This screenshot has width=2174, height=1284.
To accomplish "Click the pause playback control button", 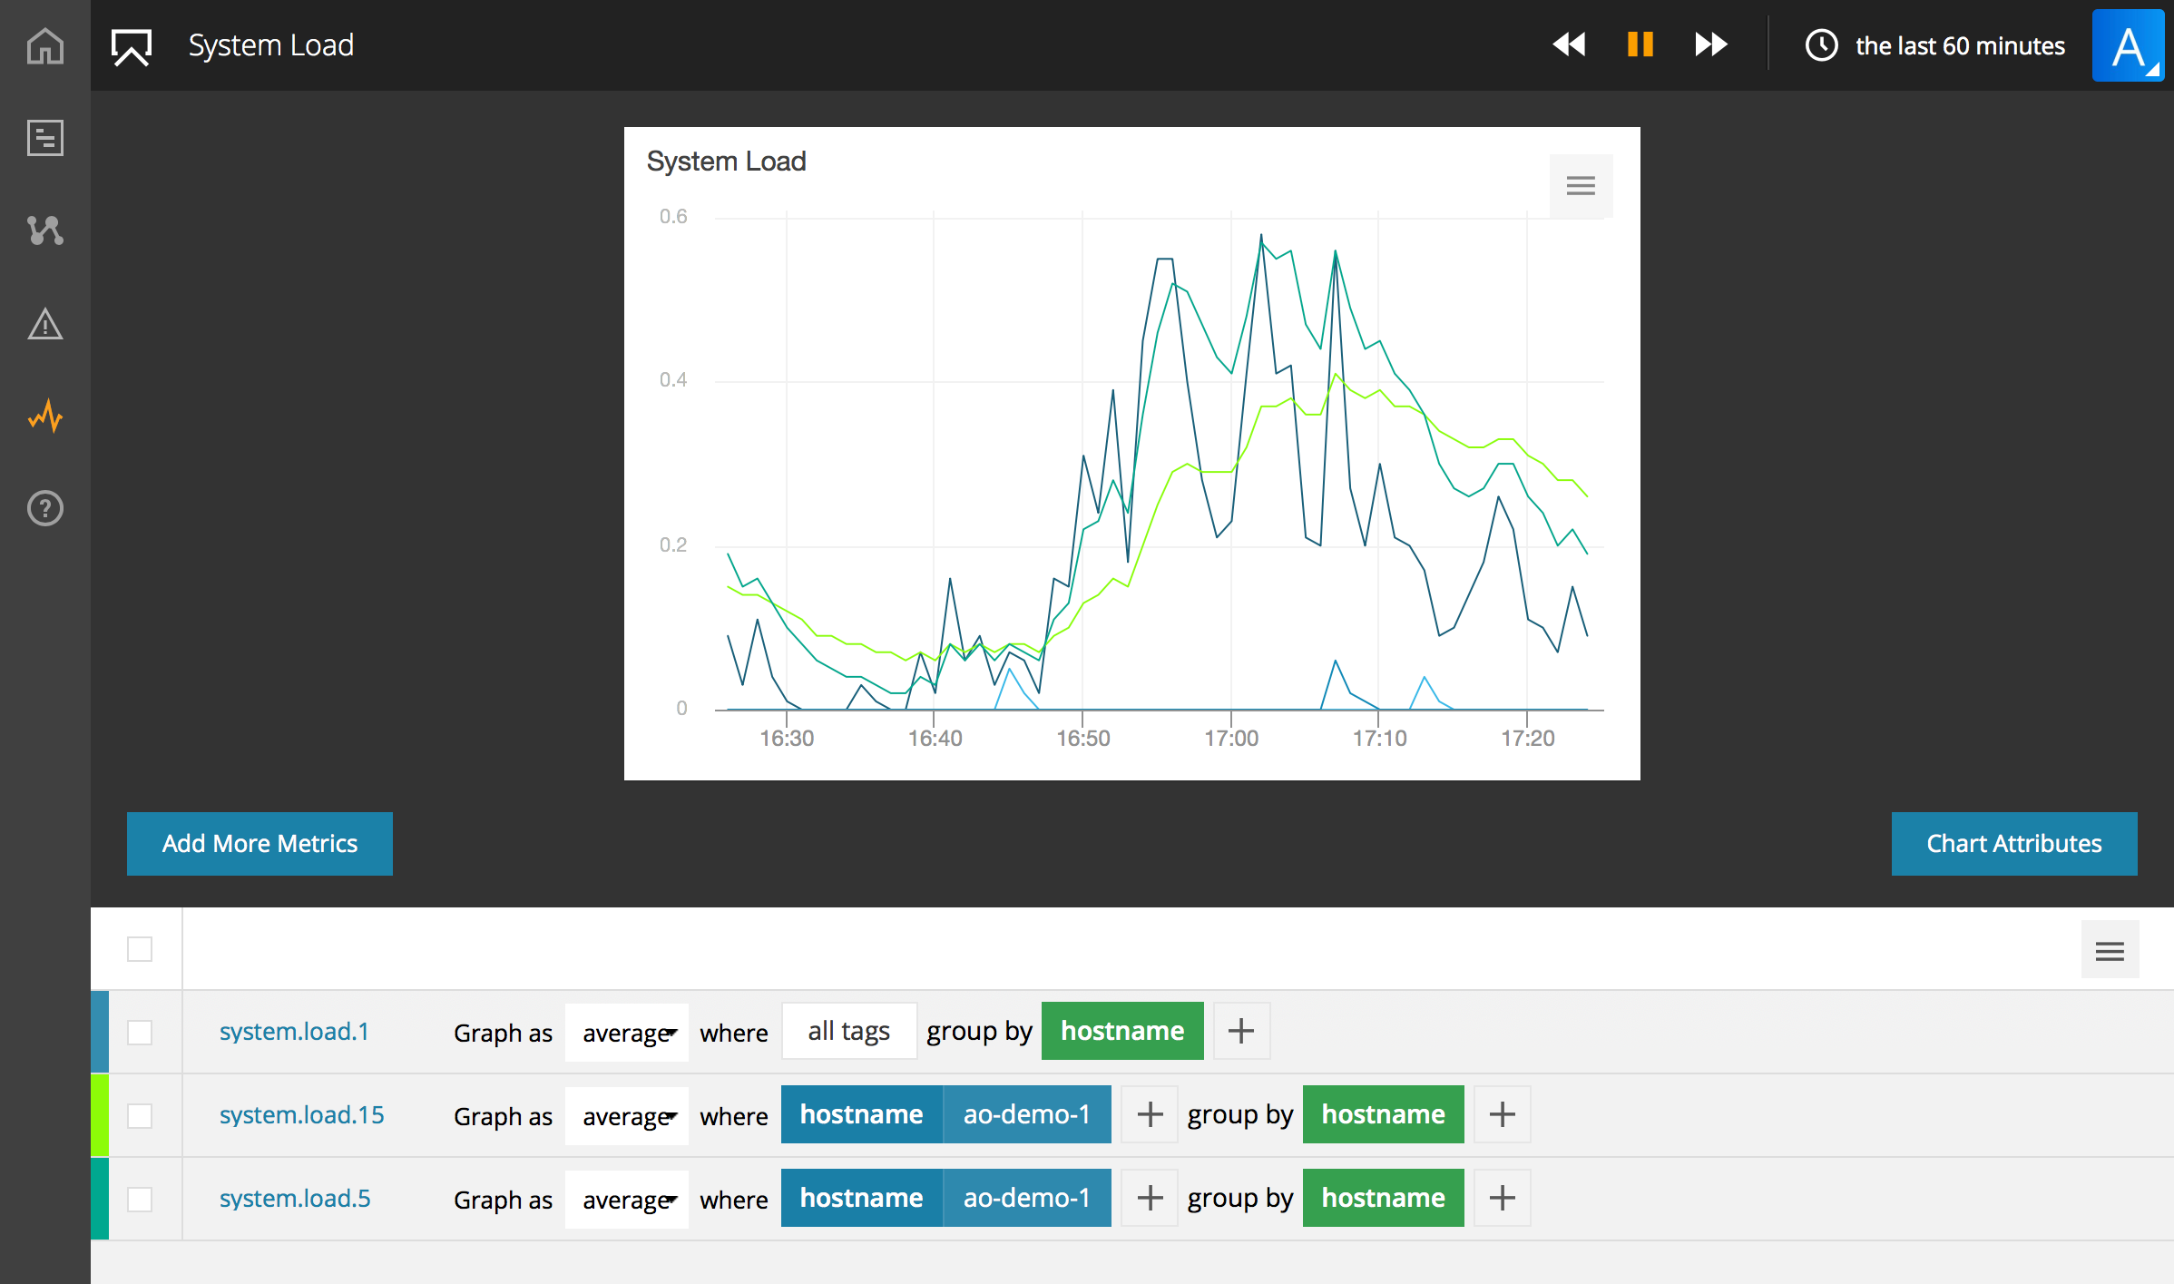I will click(x=1642, y=44).
